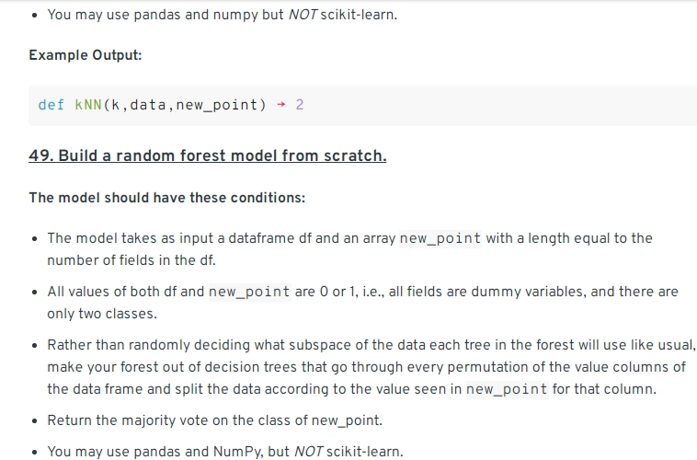The image size is (697, 460).
Task: Click italic NOT in the bottom NumPy bullet
Action: tap(308, 452)
